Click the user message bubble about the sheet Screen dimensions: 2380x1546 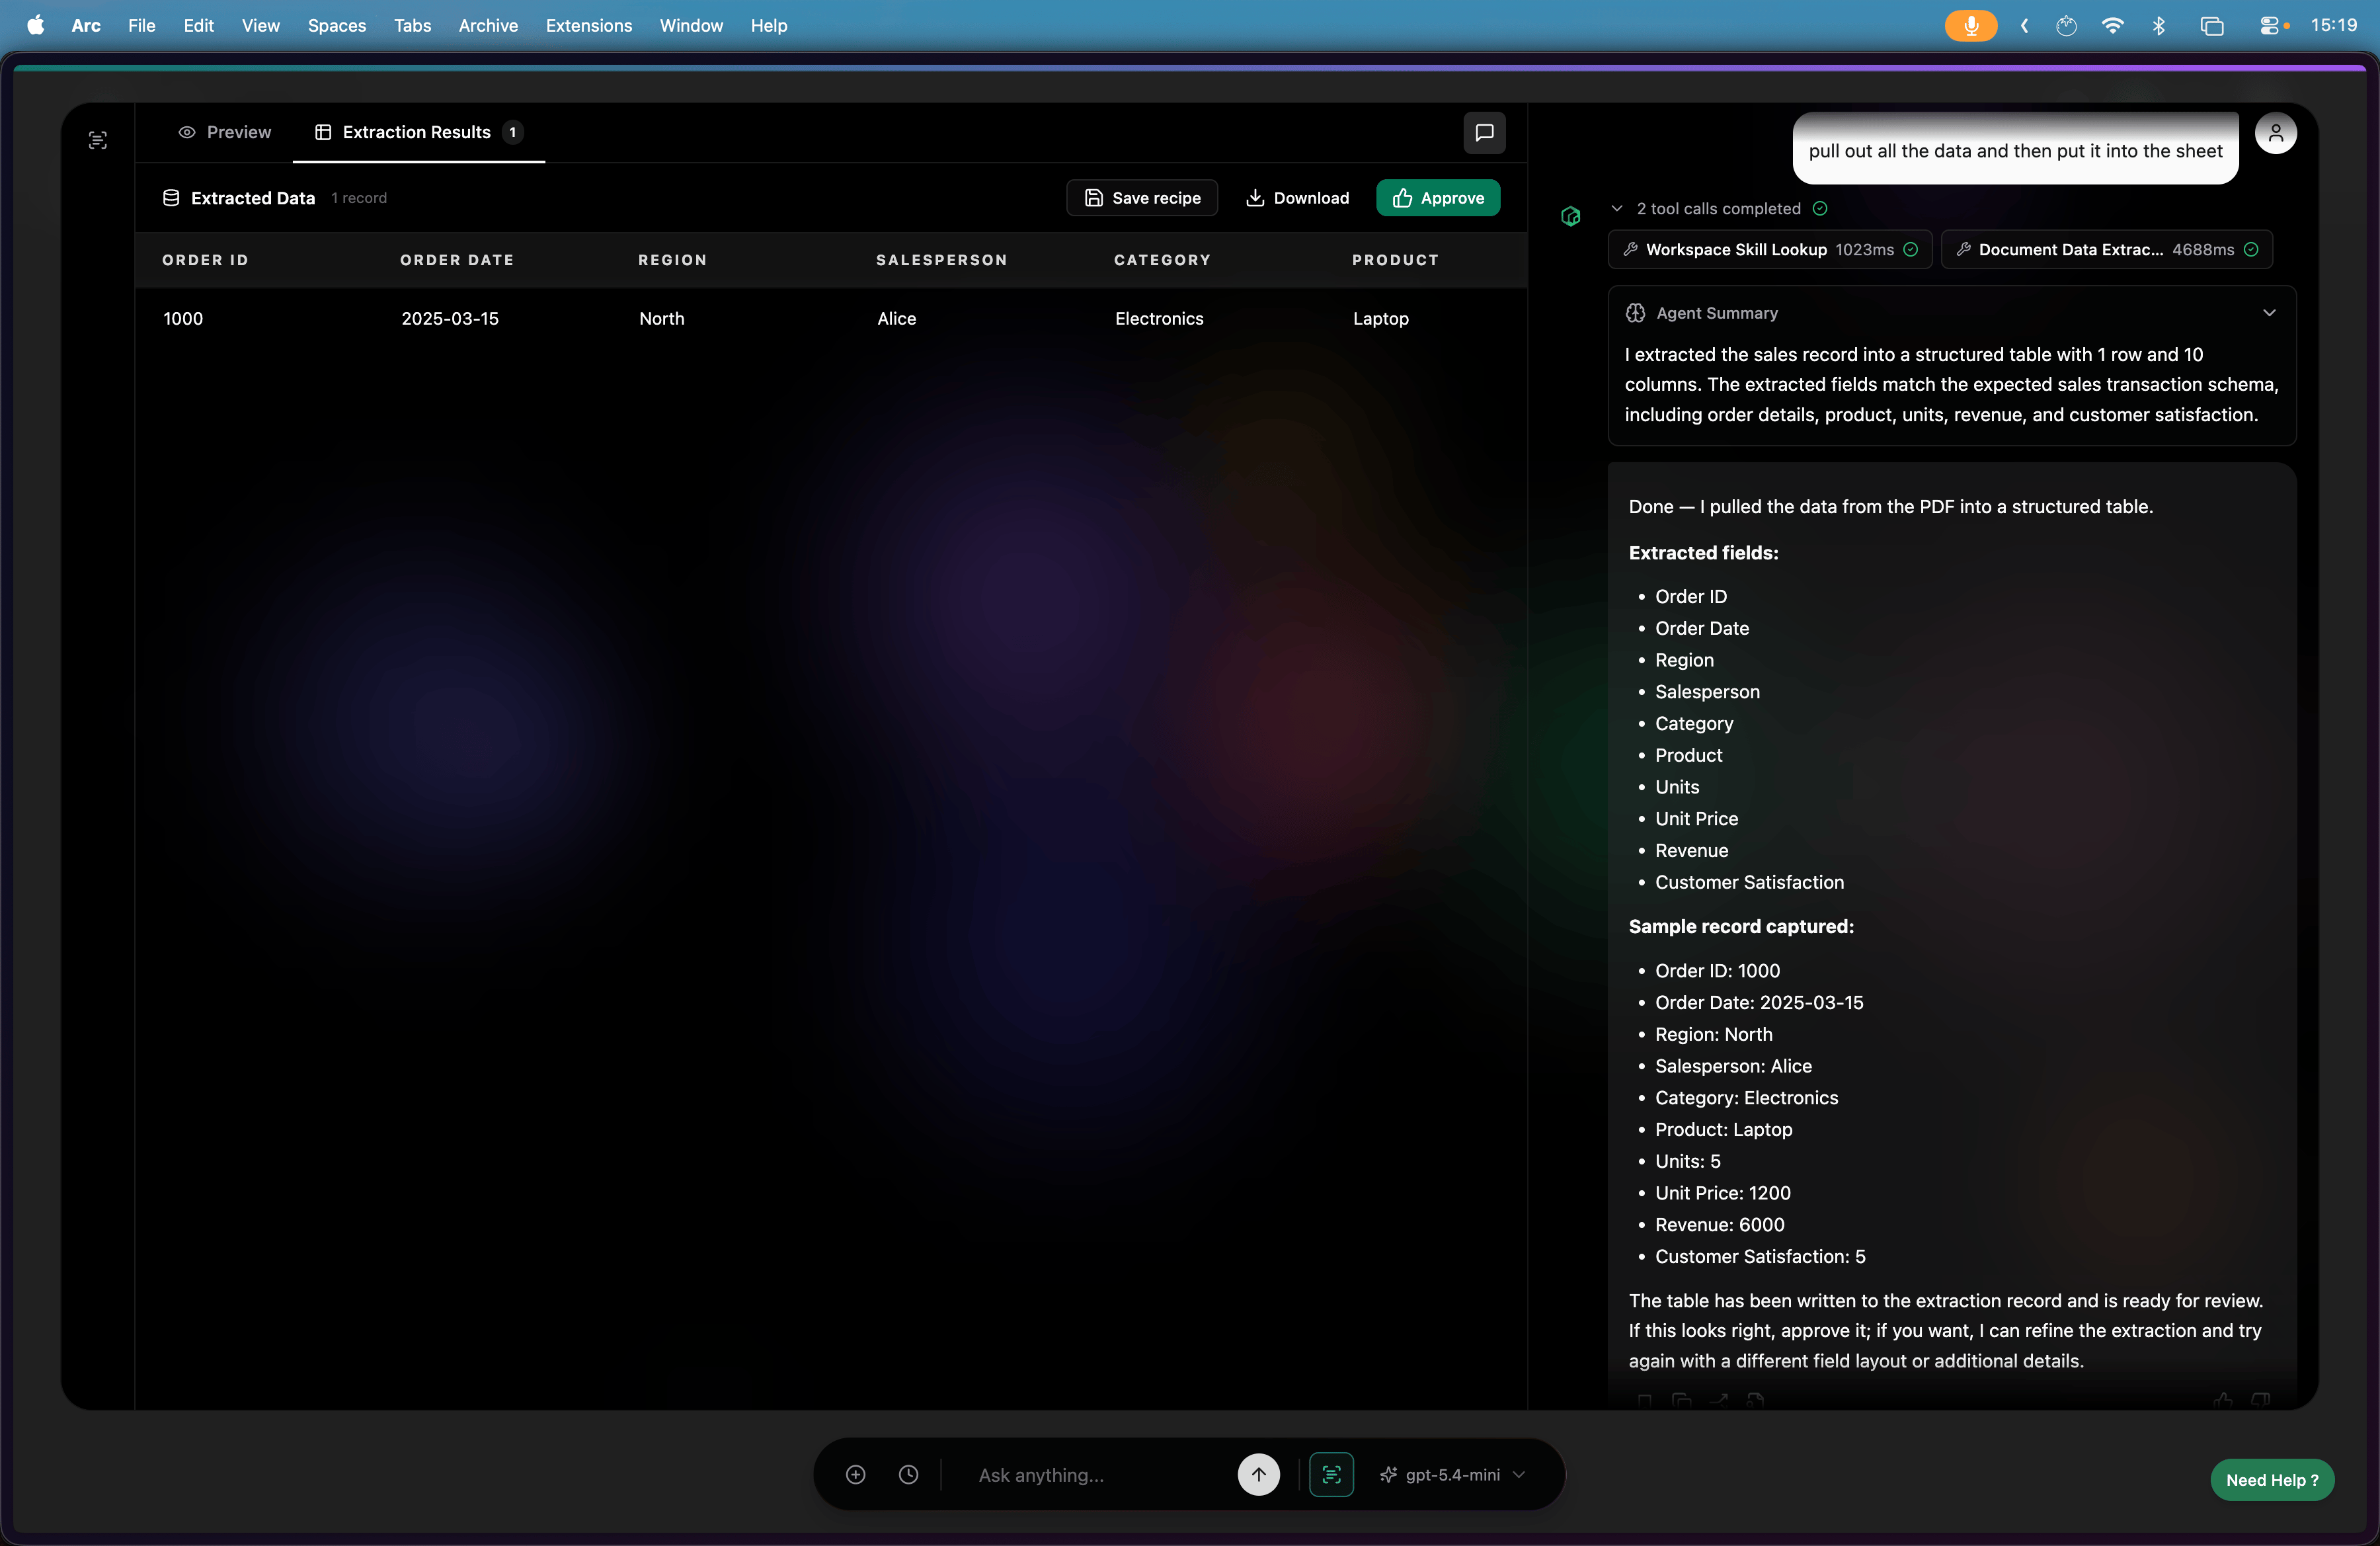pos(2015,149)
